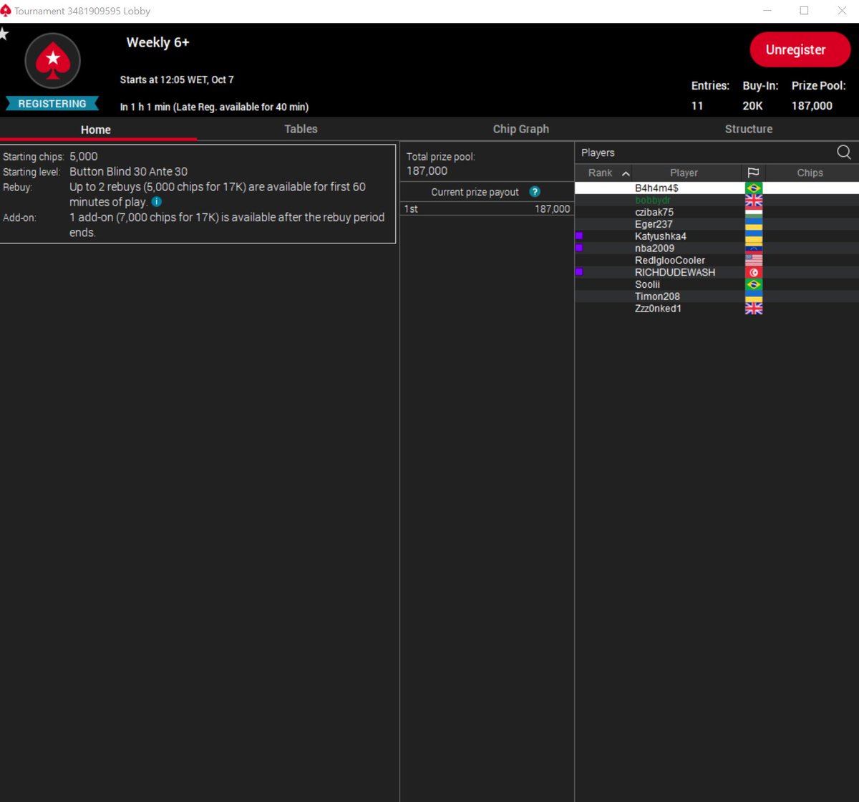Click Tunisia flag next to RICHDUDEWASH
The width and height of the screenshot is (859, 802).
pos(753,272)
